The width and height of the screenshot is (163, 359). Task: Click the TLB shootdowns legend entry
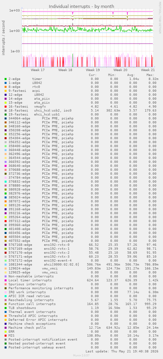(x=22, y=308)
